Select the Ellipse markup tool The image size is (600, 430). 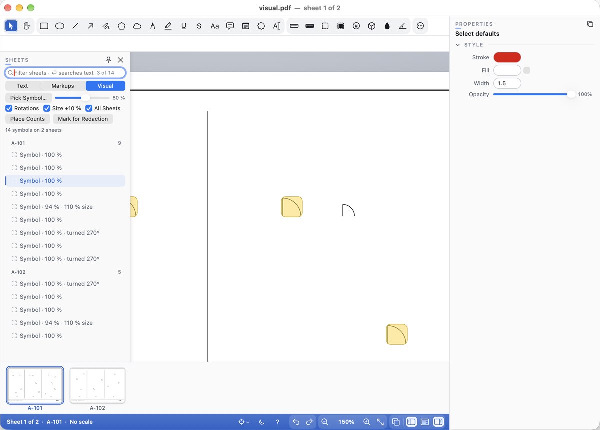(x=59, y=26)
